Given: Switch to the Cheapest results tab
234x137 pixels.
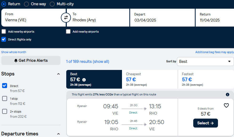Looking at the screenshot, I should pos(150,79).
